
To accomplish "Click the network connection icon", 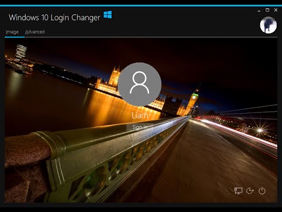I will pos(238,191).
